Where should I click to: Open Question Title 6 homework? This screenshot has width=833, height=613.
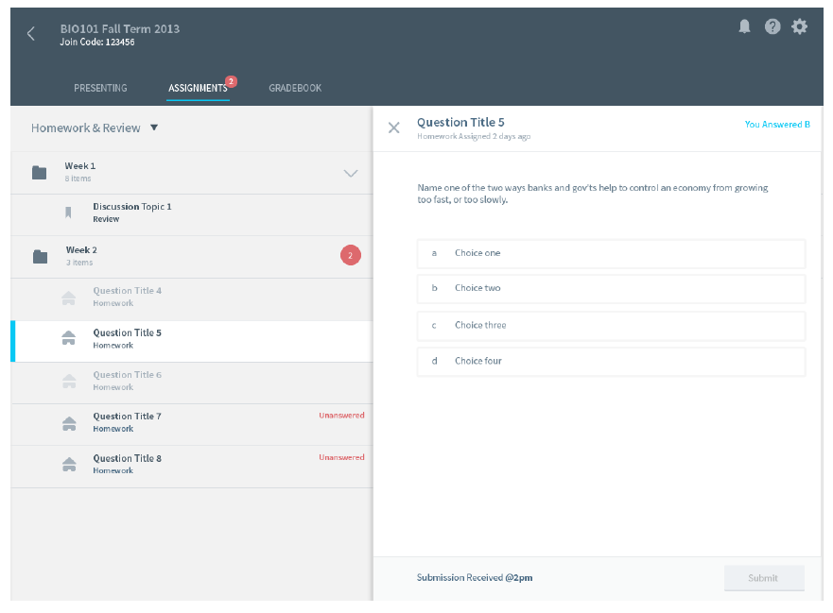click(192, 383)
